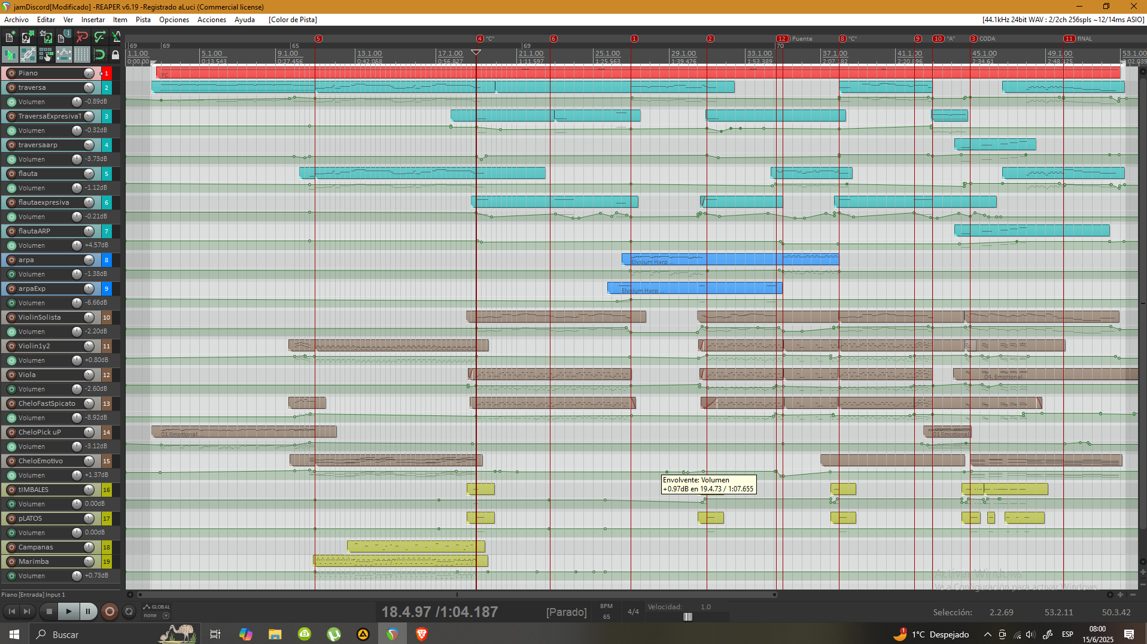Open Task View from taskbar
The width and height of the screenshot is (1147, 644).
point(215,634)
